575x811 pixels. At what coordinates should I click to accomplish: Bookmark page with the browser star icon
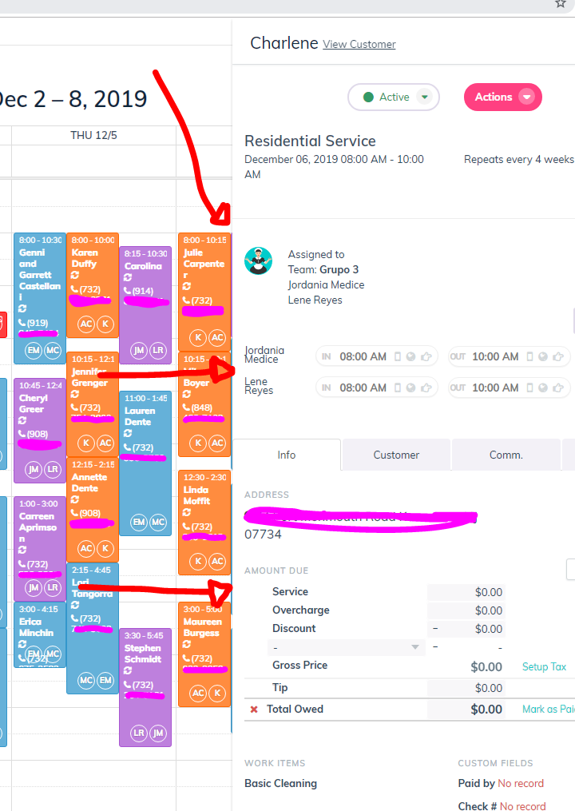pyautogui.click(x=561, y=4)
